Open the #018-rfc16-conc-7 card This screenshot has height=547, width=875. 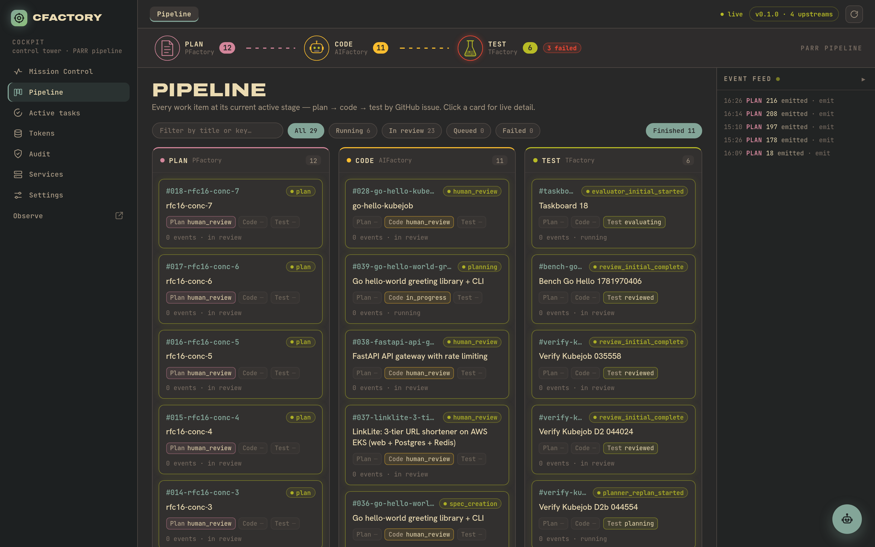click(x=240, y=213)
